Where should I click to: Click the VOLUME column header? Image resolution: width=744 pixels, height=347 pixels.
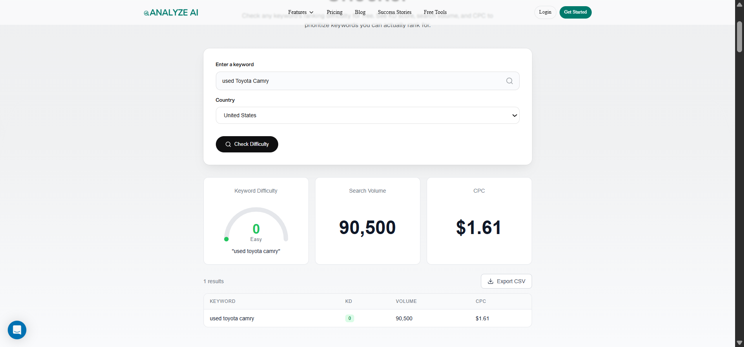(406, 301)
